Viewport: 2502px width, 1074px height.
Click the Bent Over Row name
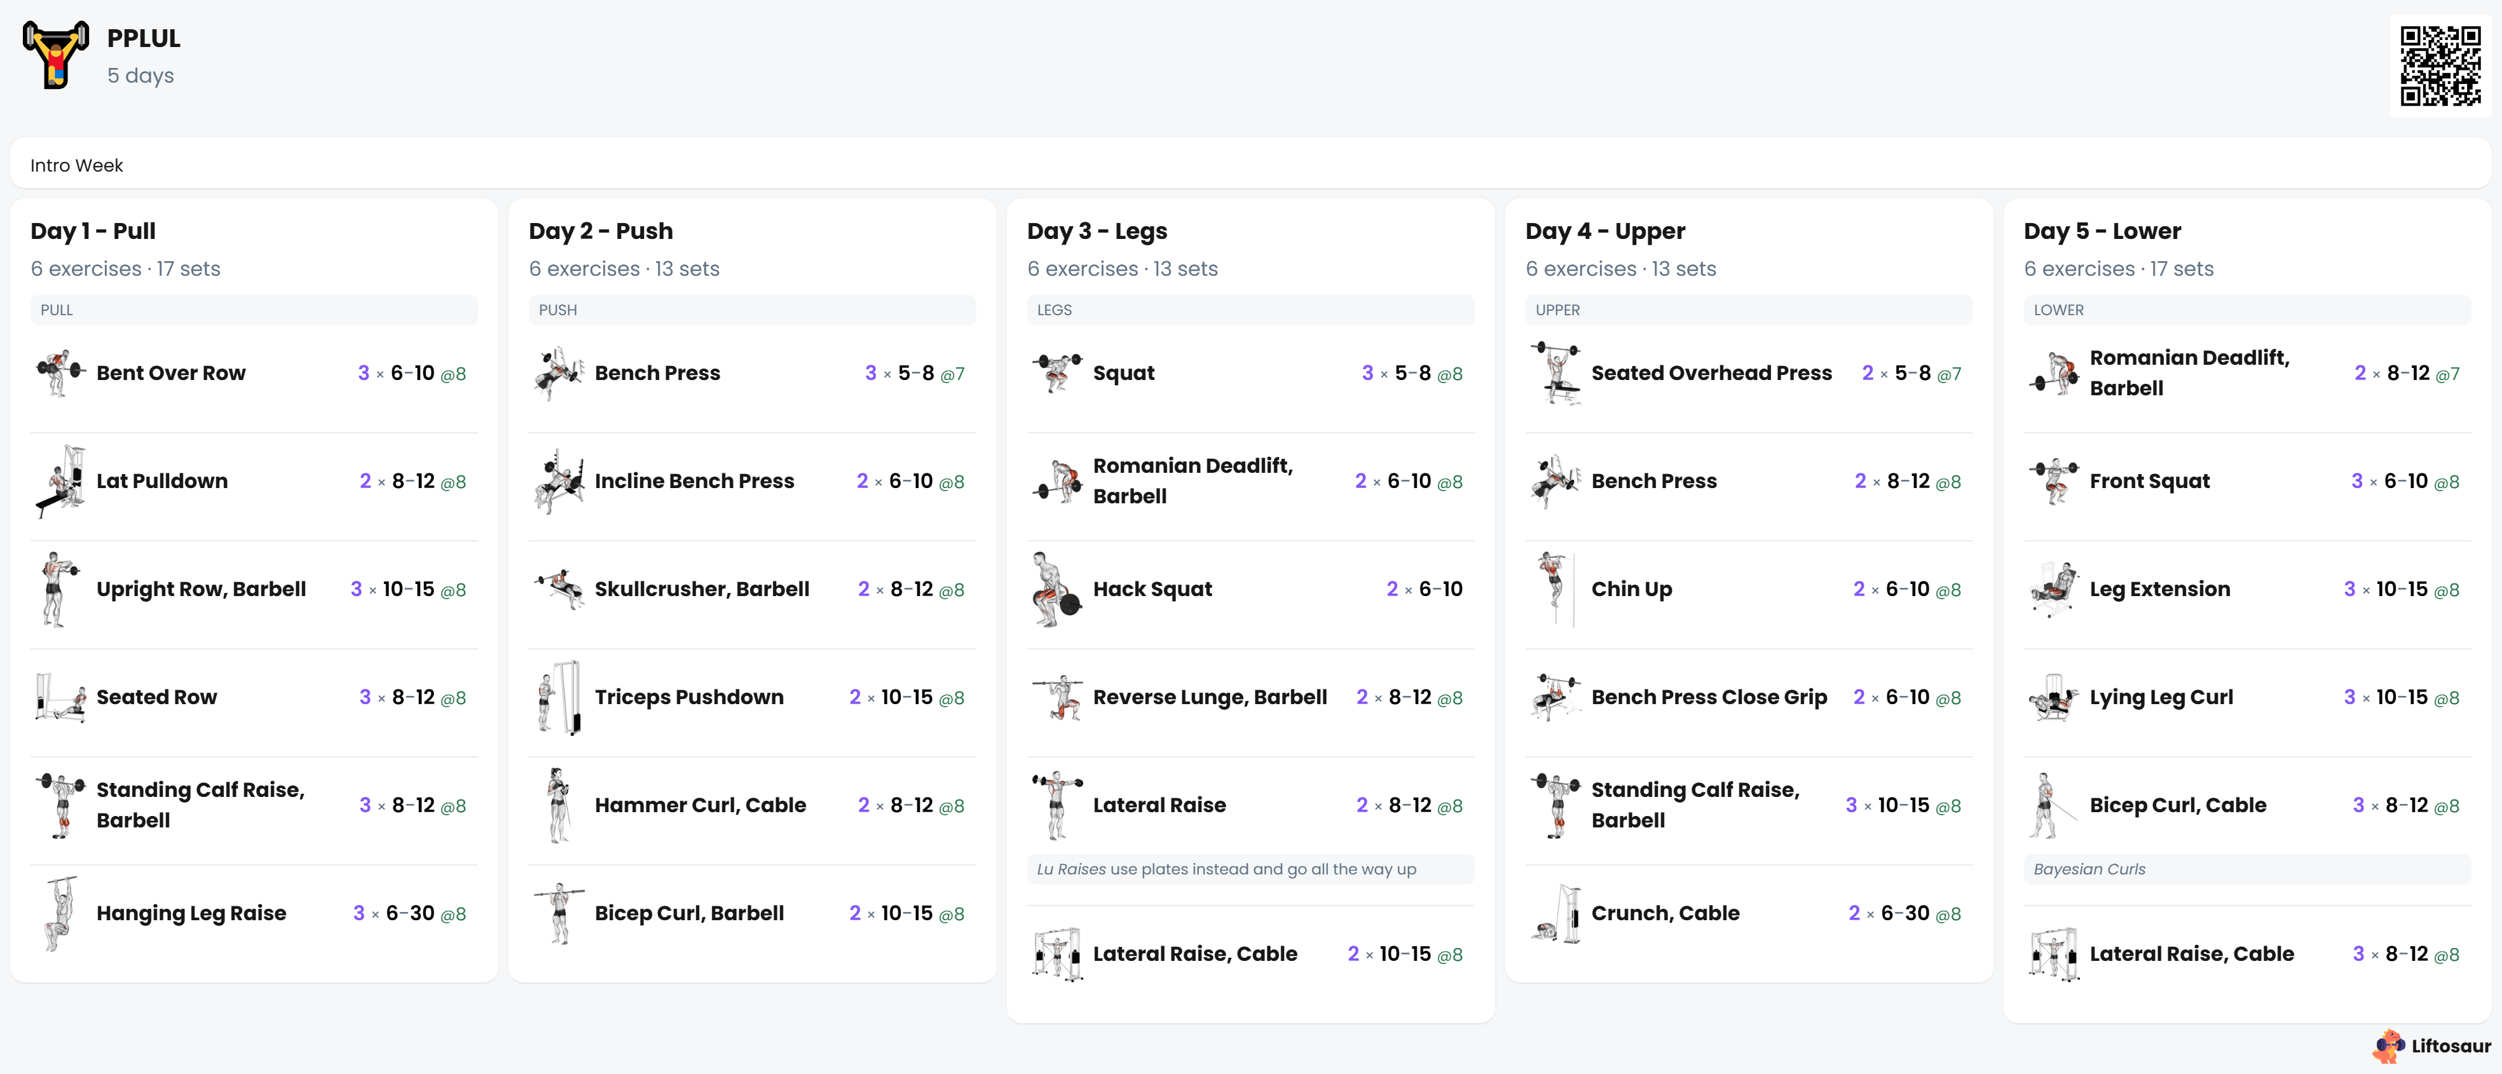pos(171,373)
